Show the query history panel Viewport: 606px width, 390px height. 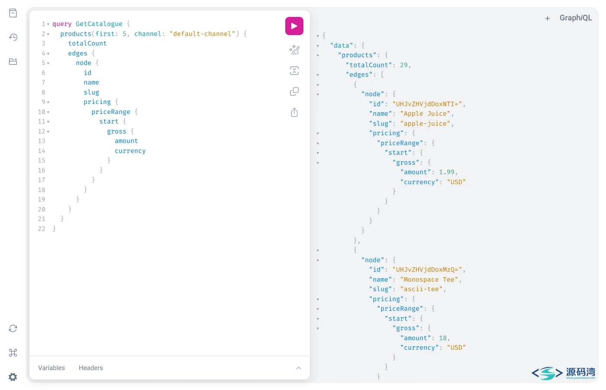coord(13,37)
